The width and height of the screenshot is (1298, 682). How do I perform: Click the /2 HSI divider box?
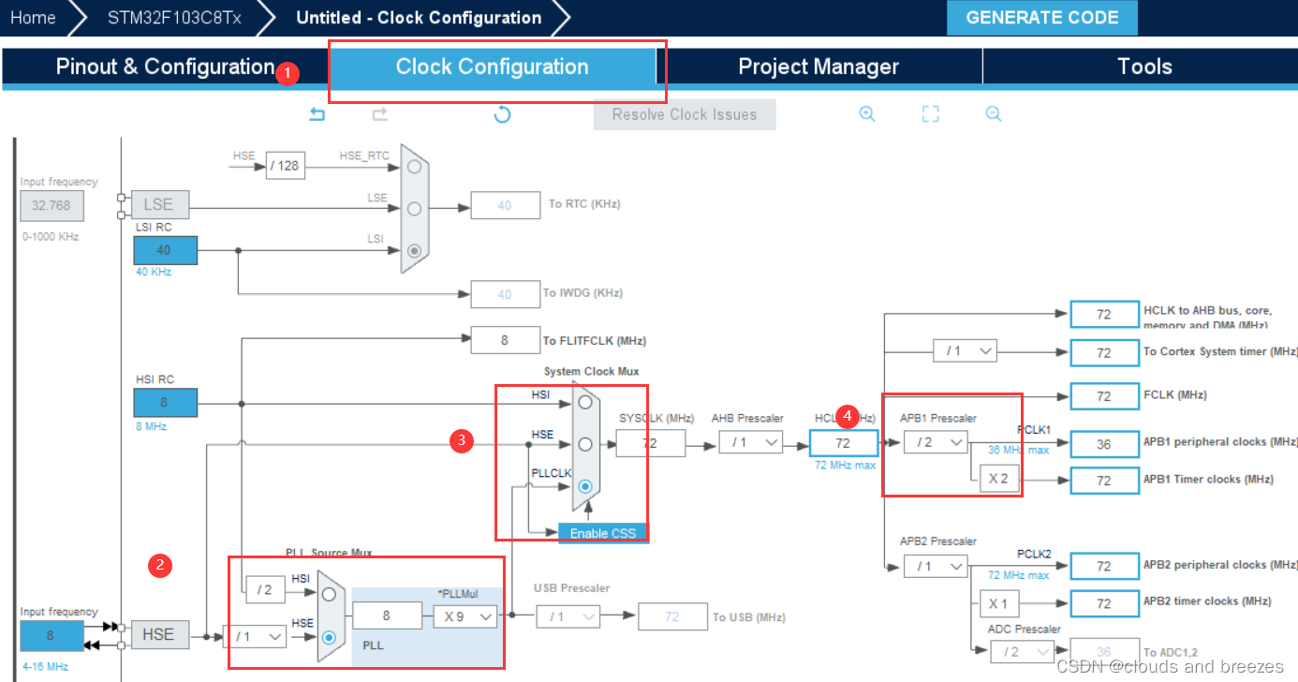tap(265, 589)
